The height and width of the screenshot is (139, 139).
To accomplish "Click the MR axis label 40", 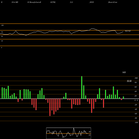I will click(136, 91).
